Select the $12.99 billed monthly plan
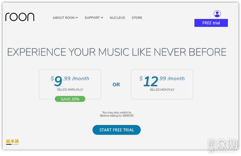241x156 pixels. [162, 84]
